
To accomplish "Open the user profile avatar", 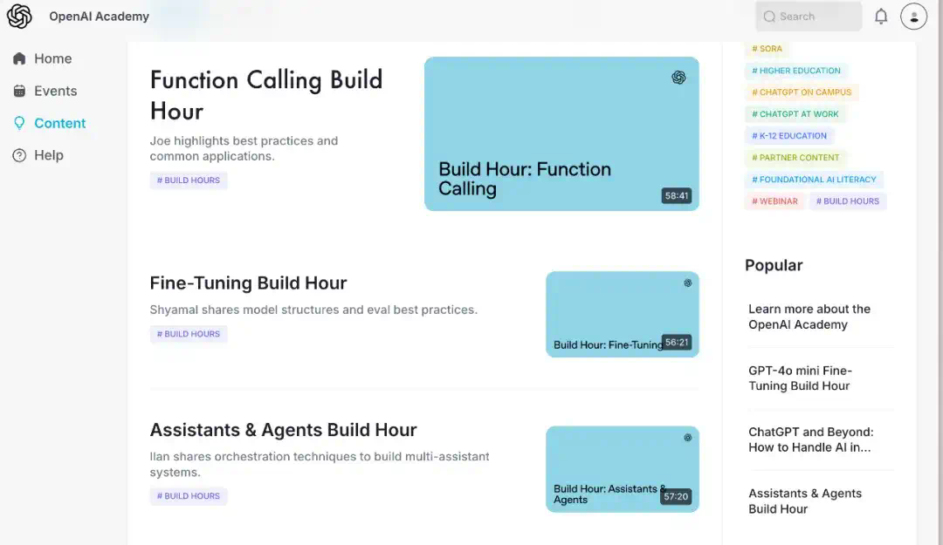I will 913,17.
